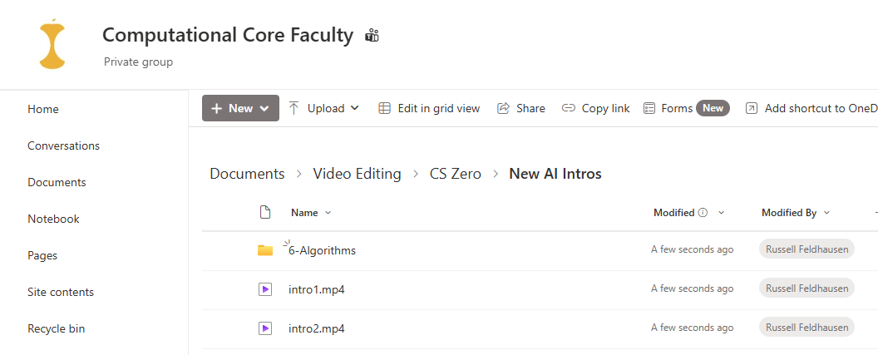Click the 6-Algorithms folder icon
Screen dimensions: 878x355
coord(265,250)
